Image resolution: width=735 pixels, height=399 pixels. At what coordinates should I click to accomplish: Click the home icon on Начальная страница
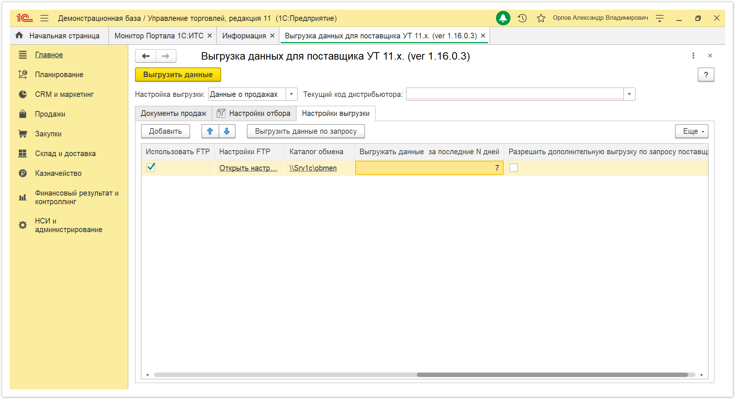(x=19, y=35)
